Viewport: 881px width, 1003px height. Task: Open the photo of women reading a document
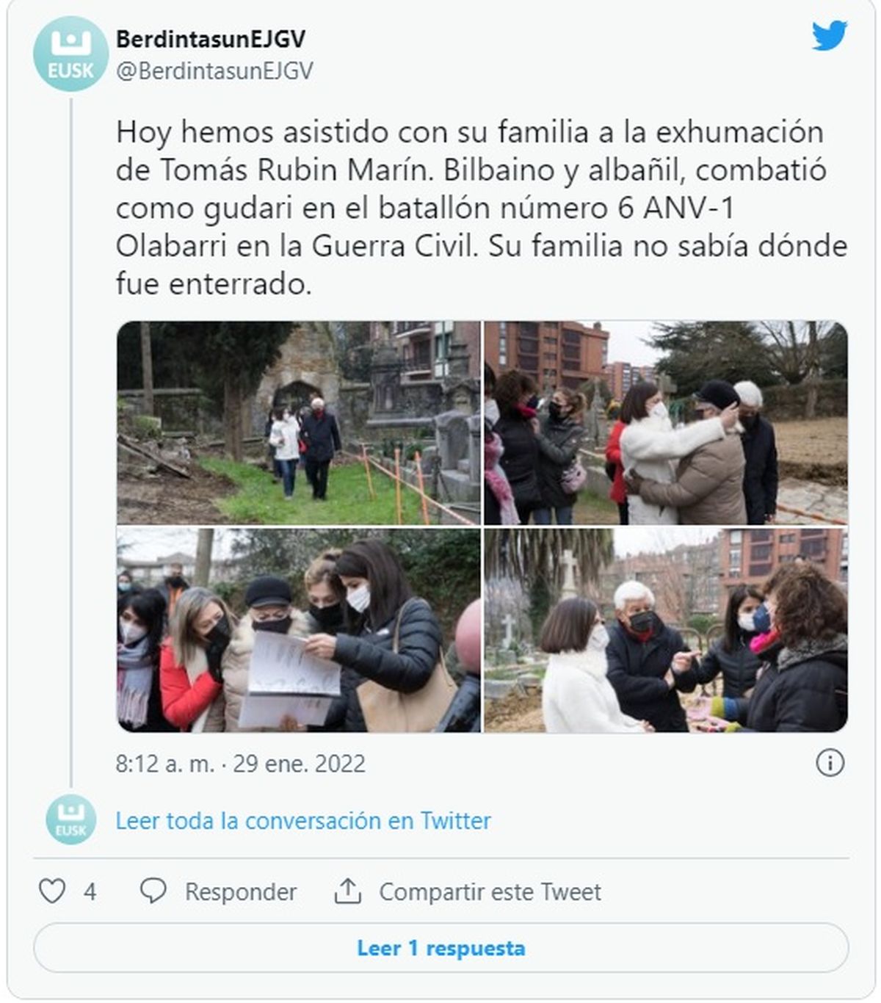299,630
